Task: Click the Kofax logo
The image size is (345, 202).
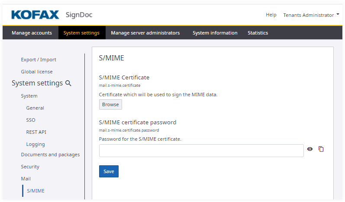Action: pos(35,15)
